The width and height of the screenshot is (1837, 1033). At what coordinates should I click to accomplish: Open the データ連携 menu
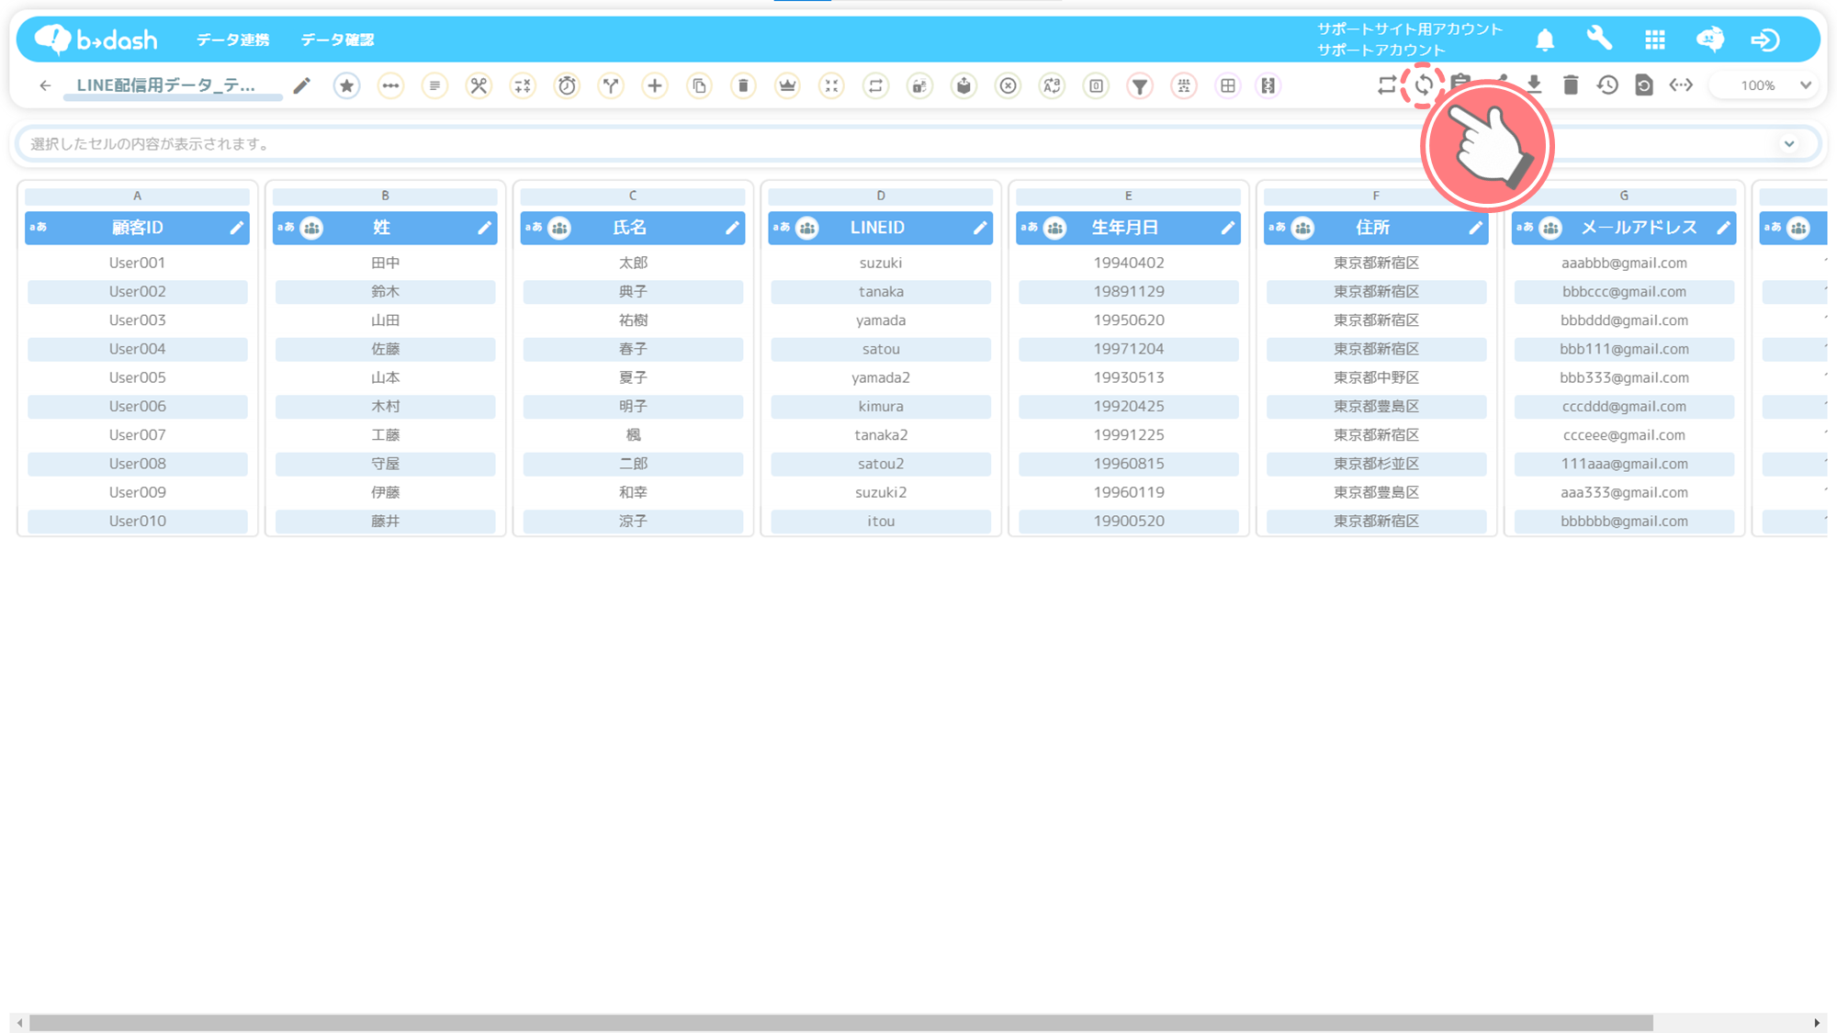coord(233,39)
